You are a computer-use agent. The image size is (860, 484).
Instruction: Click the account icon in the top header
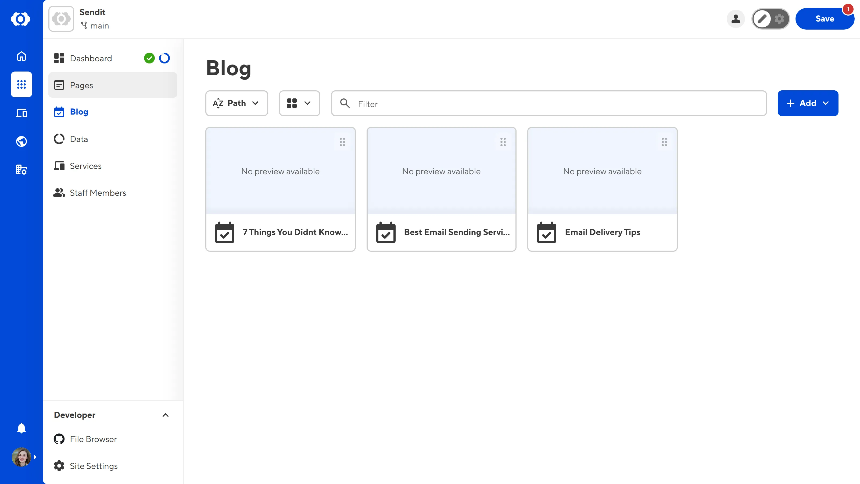click(x=736, y=19)
